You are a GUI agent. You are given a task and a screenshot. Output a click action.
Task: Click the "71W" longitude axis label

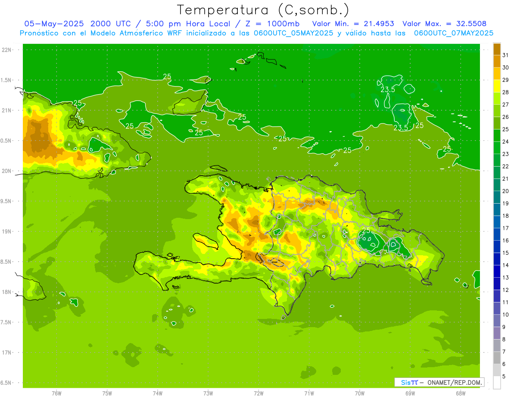tap(309, 393)
